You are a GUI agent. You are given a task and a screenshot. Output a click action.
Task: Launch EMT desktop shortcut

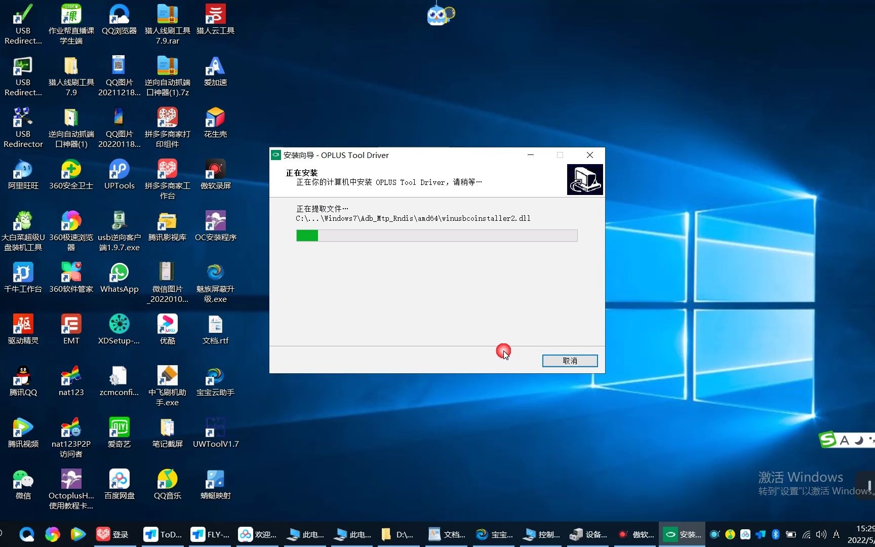point(71,329)
